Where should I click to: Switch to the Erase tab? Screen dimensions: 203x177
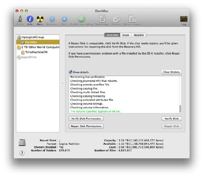click(x=126, y=35)
